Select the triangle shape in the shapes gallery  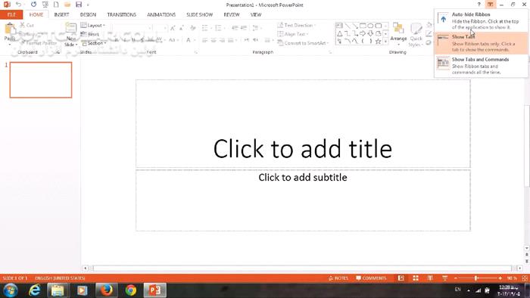click(x=339, y=33)
